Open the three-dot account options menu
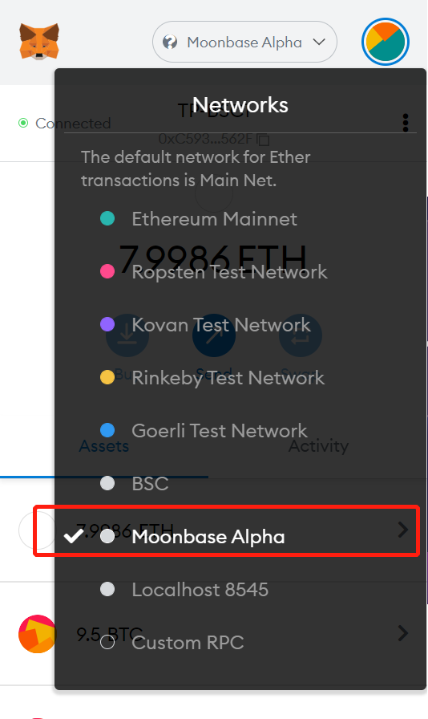This screenshot has width=428, height=719. coord(405,123)
